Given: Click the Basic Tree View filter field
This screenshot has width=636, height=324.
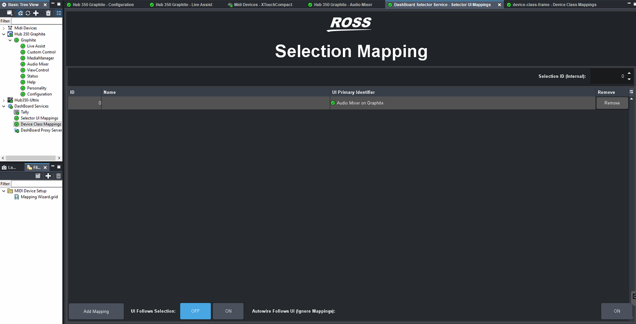Looking at the screenshot, I should [37, 21].
